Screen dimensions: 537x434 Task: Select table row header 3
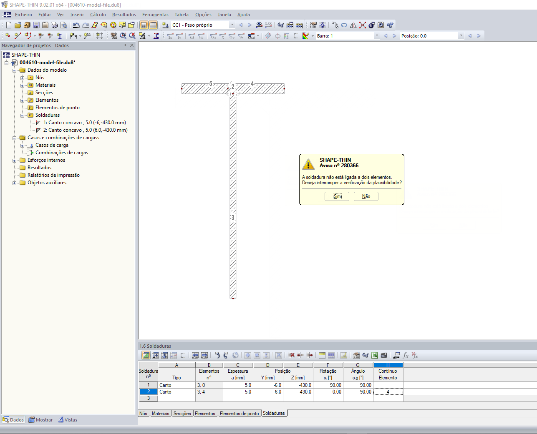[148, 398]
